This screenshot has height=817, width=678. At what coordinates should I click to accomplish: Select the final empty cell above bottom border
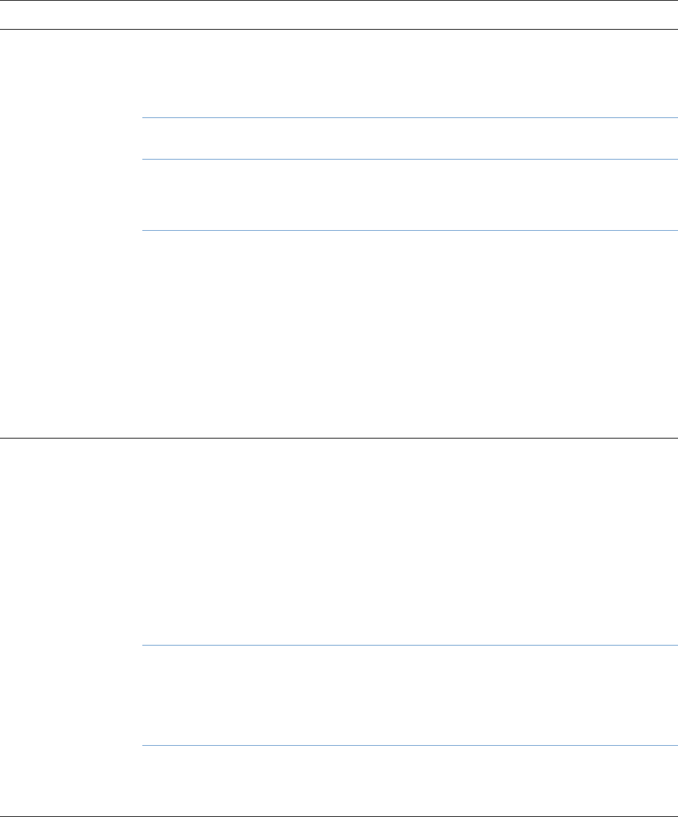coord(410,781)
